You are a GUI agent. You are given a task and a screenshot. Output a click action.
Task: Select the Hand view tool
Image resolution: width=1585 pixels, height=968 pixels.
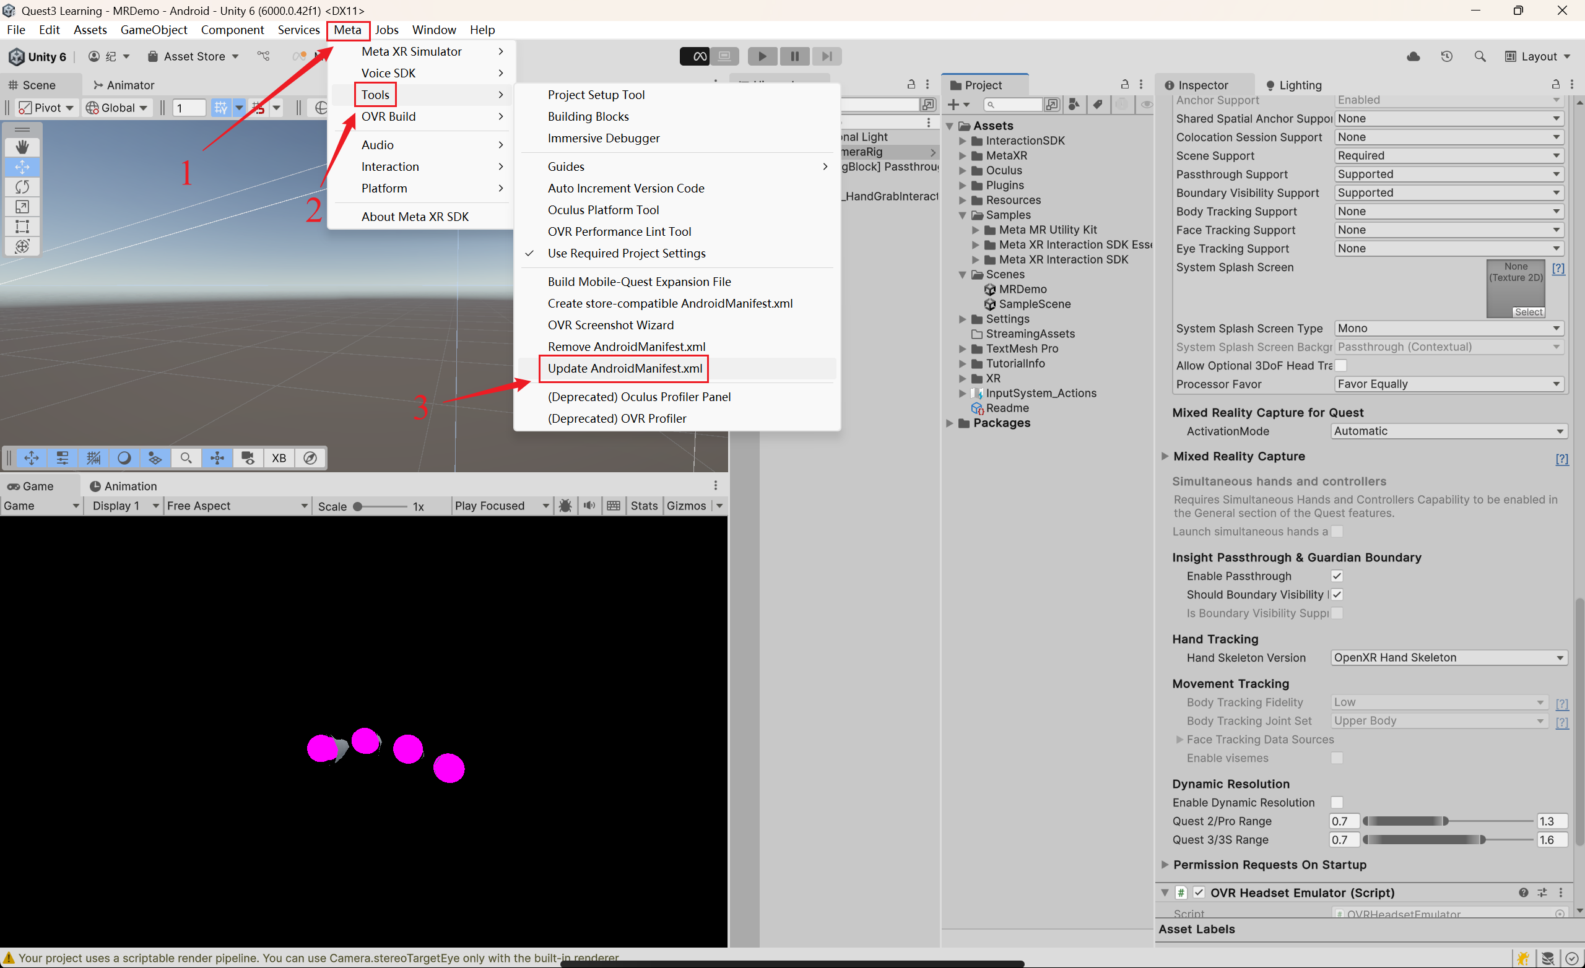(22, 147)
